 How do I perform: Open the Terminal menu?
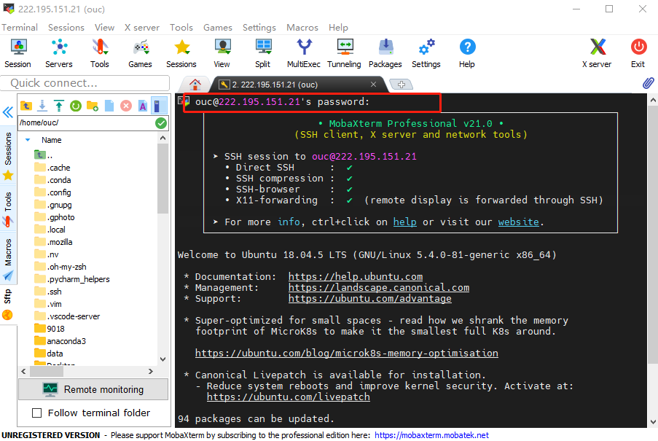point(19,27)
